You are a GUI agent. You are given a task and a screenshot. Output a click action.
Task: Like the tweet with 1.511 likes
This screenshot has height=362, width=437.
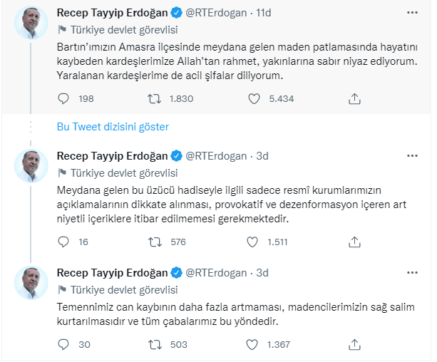tap(252, 242)
